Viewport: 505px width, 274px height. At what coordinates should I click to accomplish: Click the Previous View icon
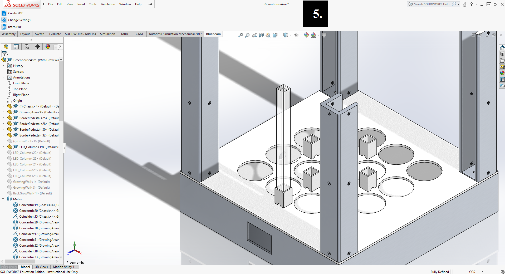(254, 35)
